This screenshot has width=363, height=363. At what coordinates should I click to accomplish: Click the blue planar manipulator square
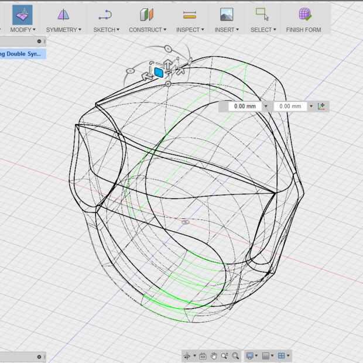(x=159, y=73)
